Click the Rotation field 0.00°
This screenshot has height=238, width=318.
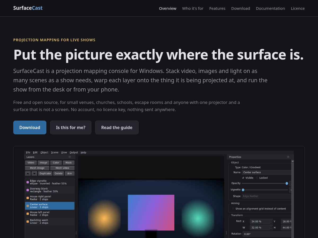click(267, 234)
